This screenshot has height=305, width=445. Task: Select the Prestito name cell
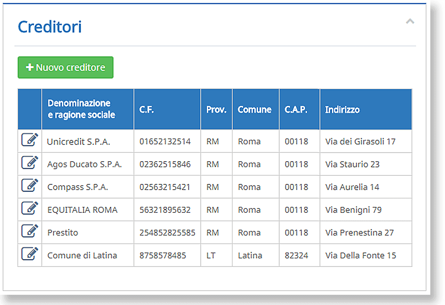[88, 232]
